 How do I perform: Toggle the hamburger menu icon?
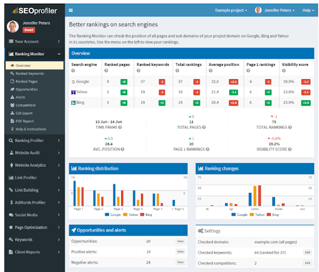pyautogui.click(x=71, y=10)
